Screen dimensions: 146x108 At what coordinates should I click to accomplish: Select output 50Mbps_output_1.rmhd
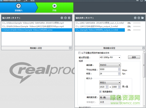coord(100,26)
